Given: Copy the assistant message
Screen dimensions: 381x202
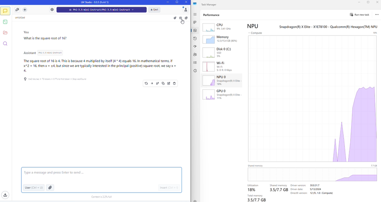Looking at the screenshot, I should (x=163, y=84).
